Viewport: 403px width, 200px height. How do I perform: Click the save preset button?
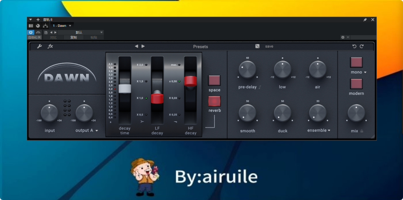click(x=269, y=46)
